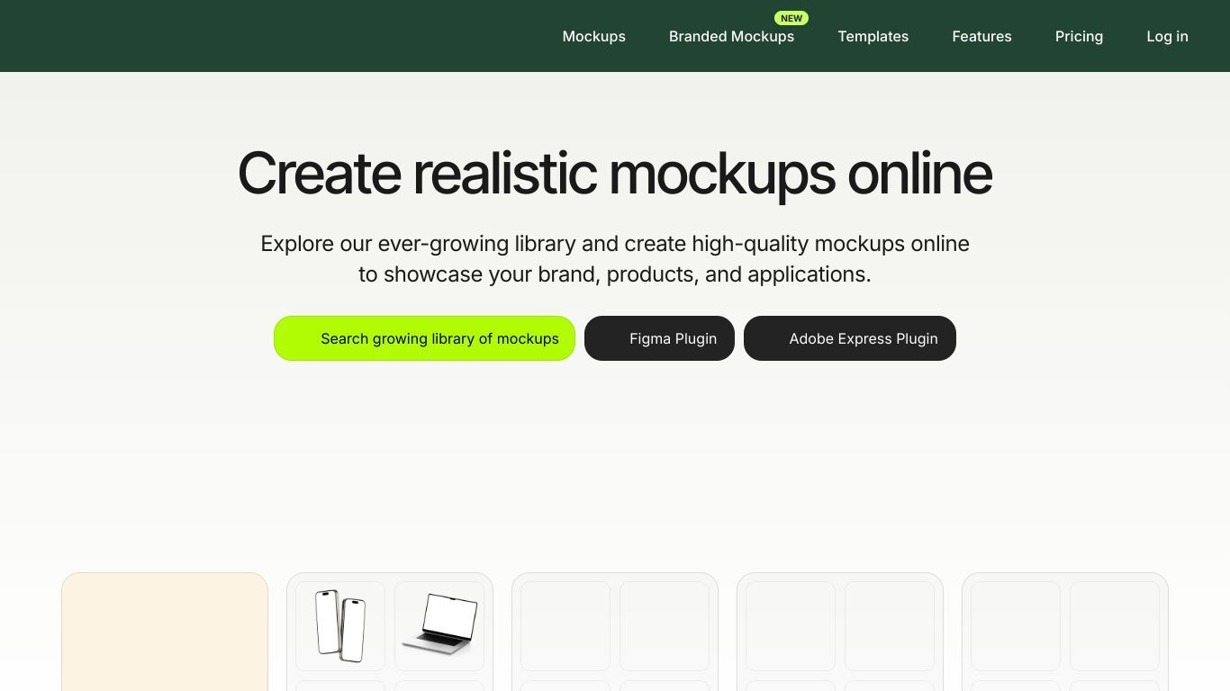
Task: Click Search growing library of mockups
Action: point(424,338)
